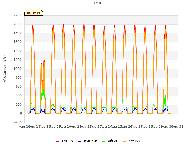Click the 1400 y-axis tick label
Image resolution: width=196 pixels, height=147 pixels.
(x=18, y=51)
